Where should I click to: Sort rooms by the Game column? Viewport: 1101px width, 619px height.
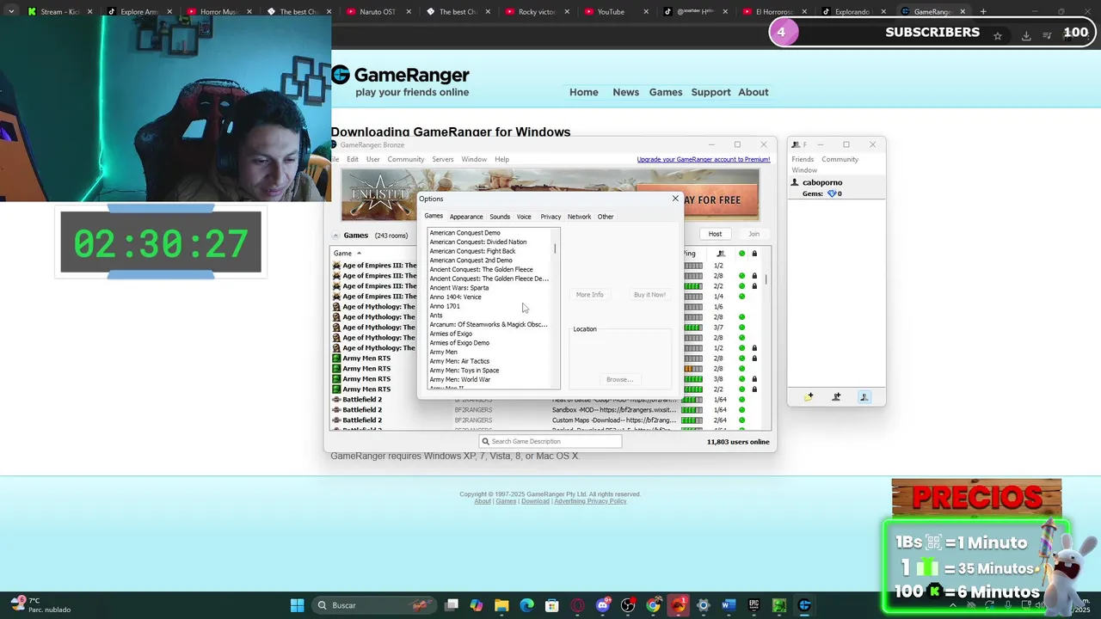pos(348,254)
